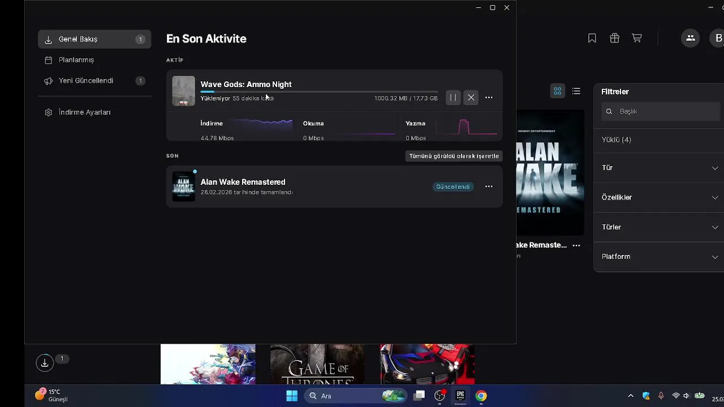
Task: Open Genel Bakış in downloads sidebar
Action: [x=94, y=39]
